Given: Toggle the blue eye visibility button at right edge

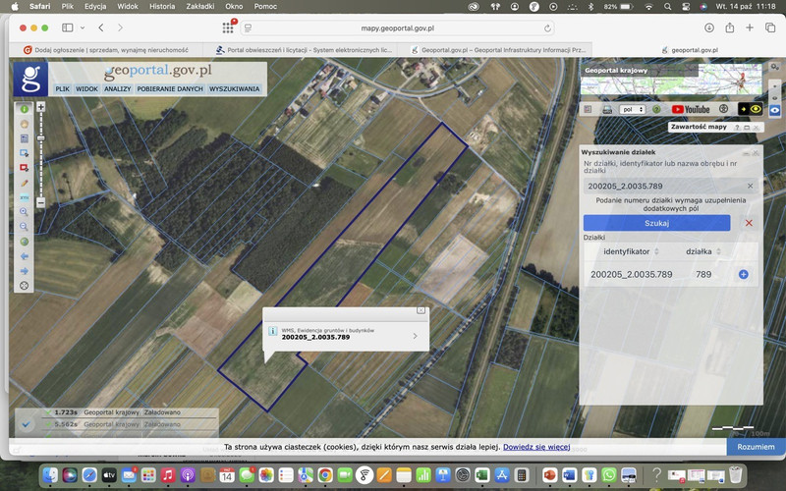Looking at the screenshot, I should tap(775, 109).
